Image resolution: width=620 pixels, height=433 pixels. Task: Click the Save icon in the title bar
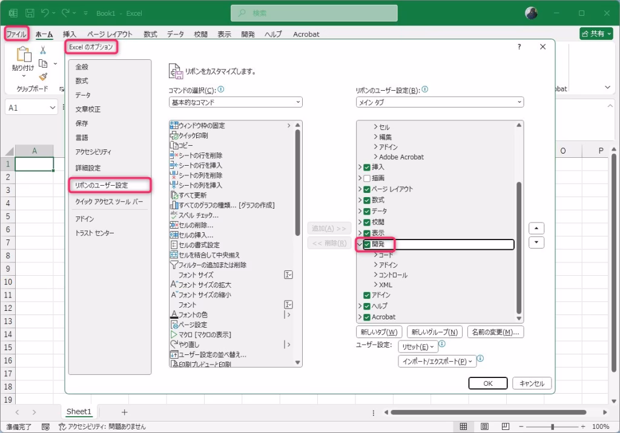click(30, 13)
